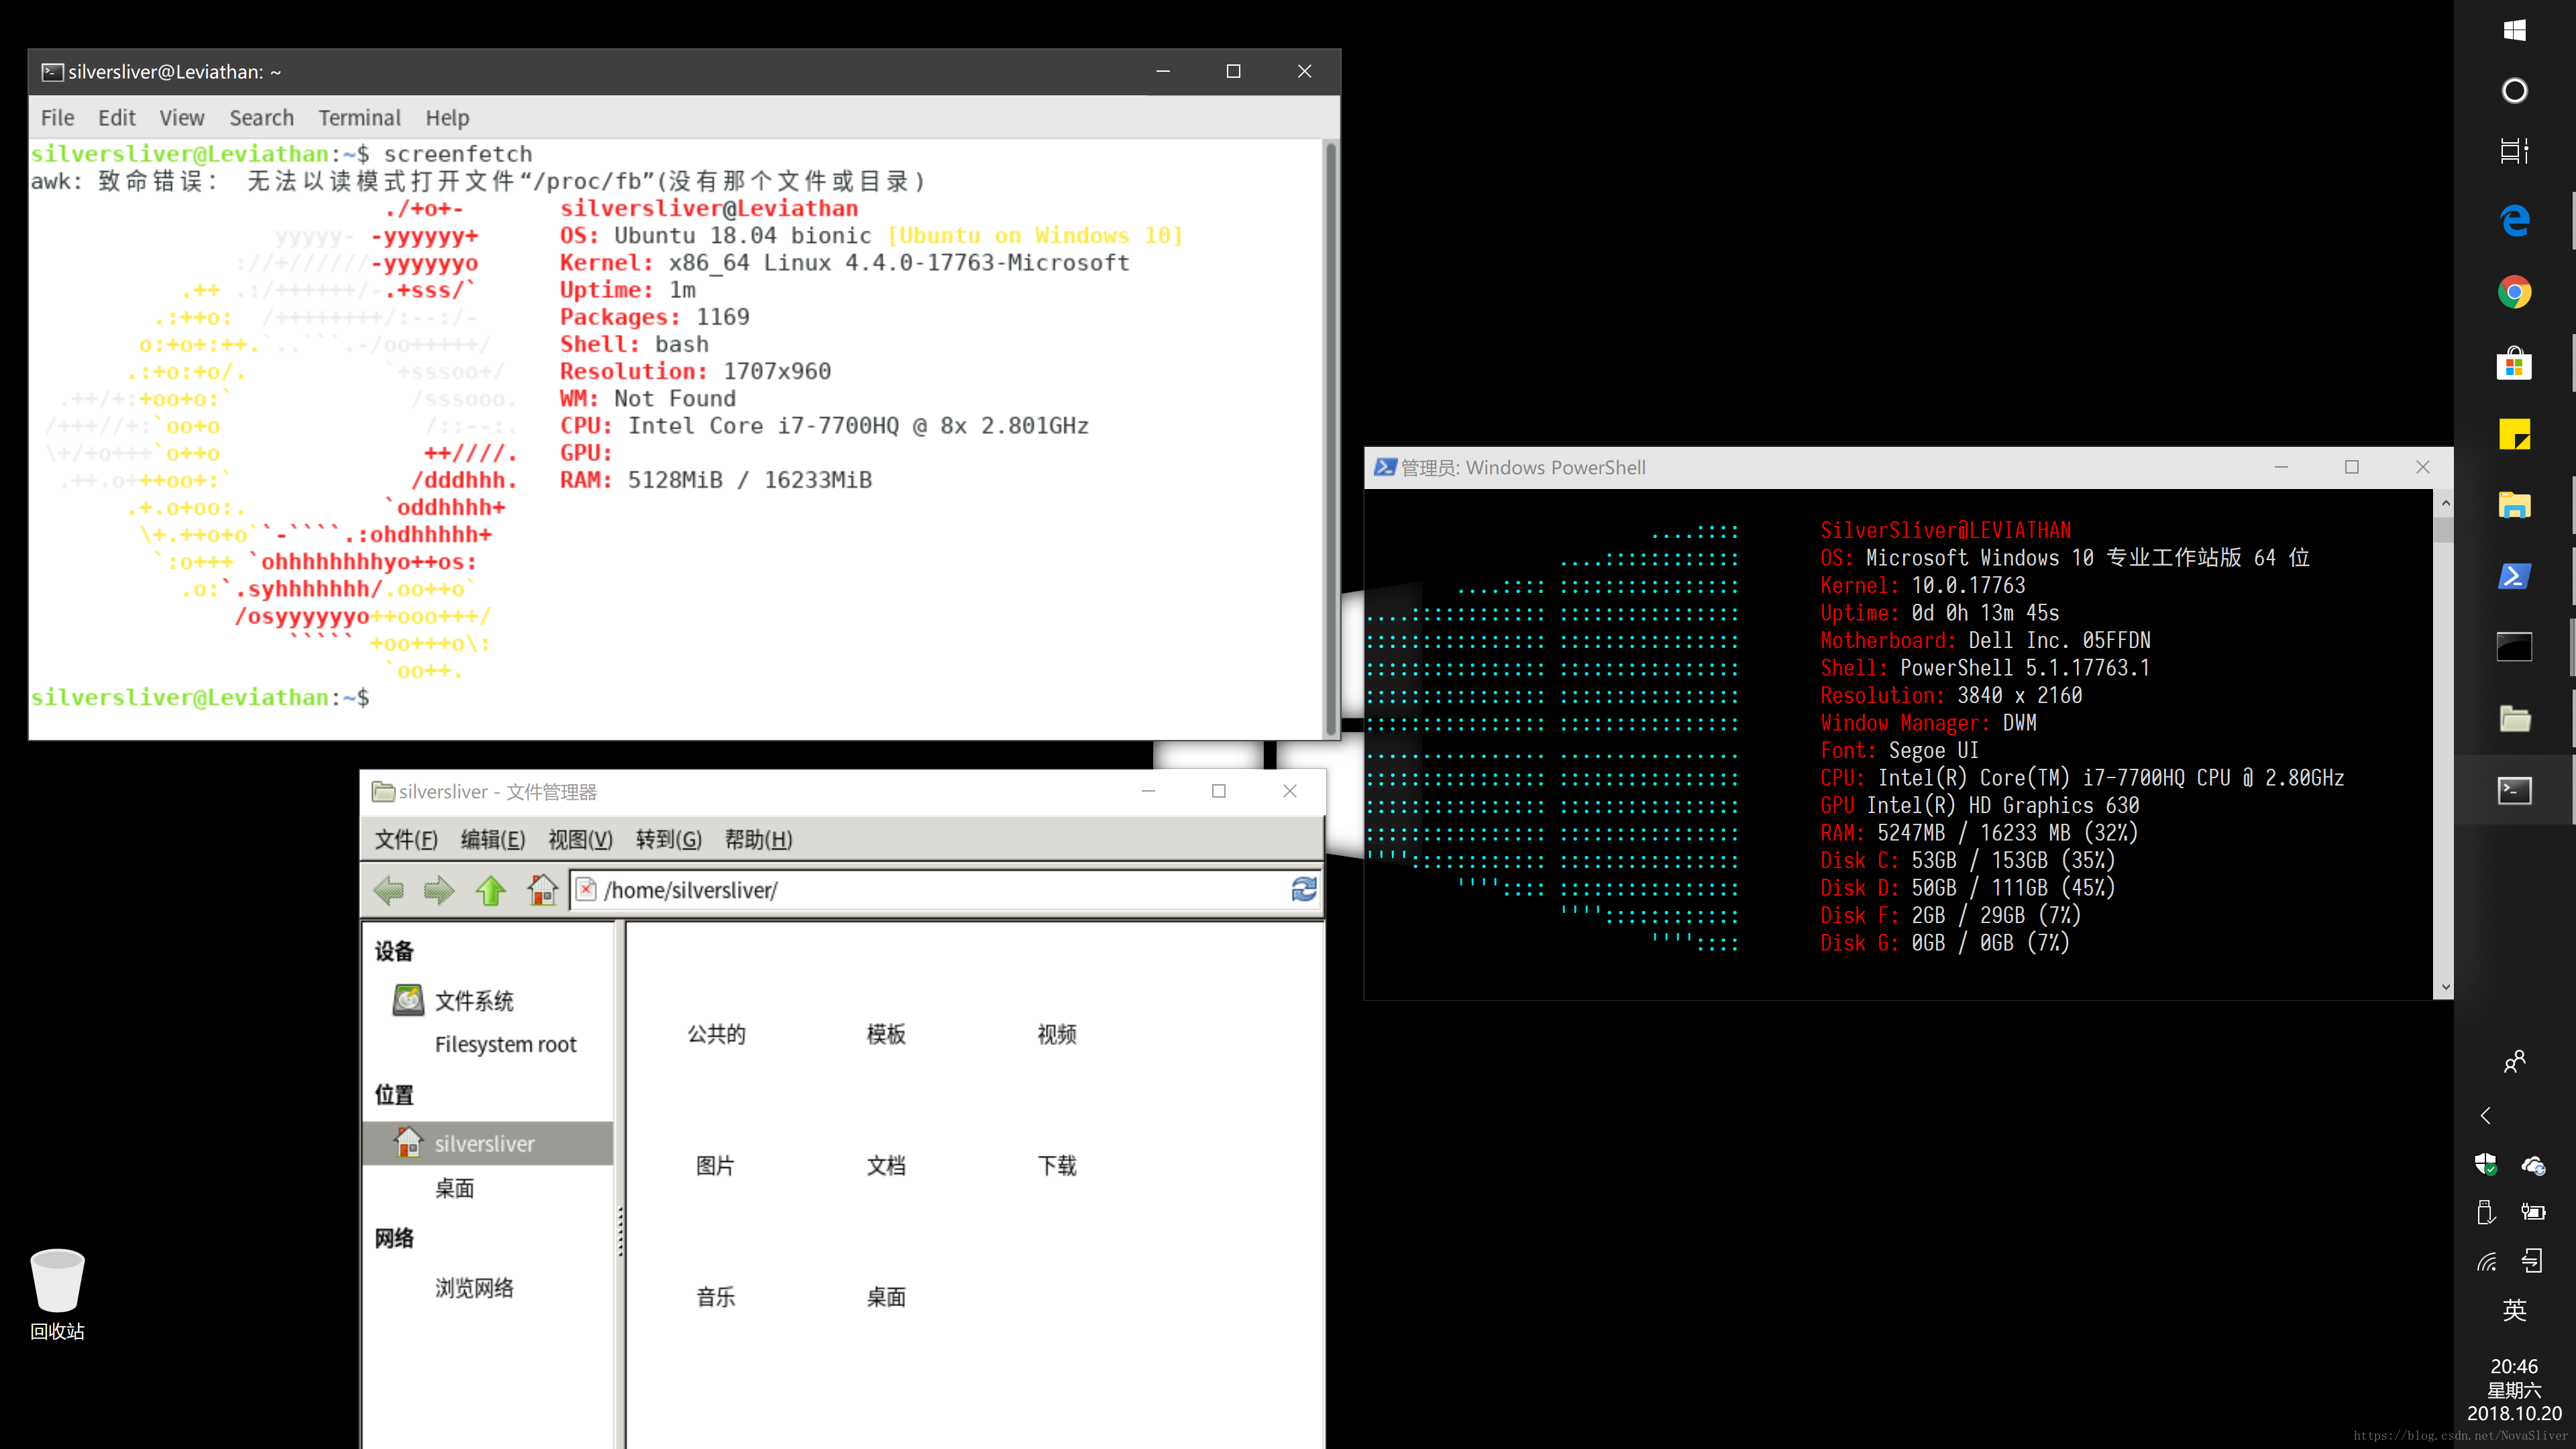Click the Safely Remove Hardware USB tray icon
Screen dimensions: 2576x1449
point(2486,1212)
